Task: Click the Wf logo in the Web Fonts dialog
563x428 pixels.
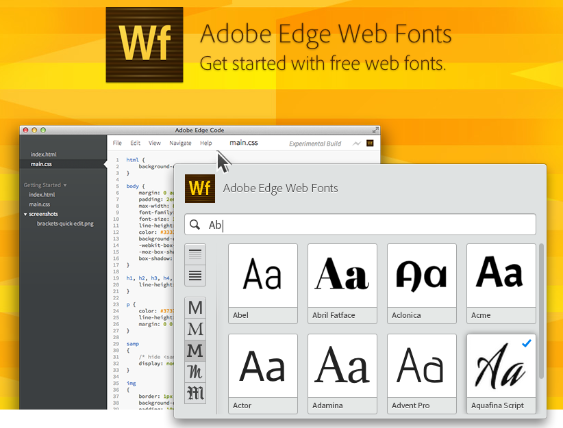Action: pos(200,189)
